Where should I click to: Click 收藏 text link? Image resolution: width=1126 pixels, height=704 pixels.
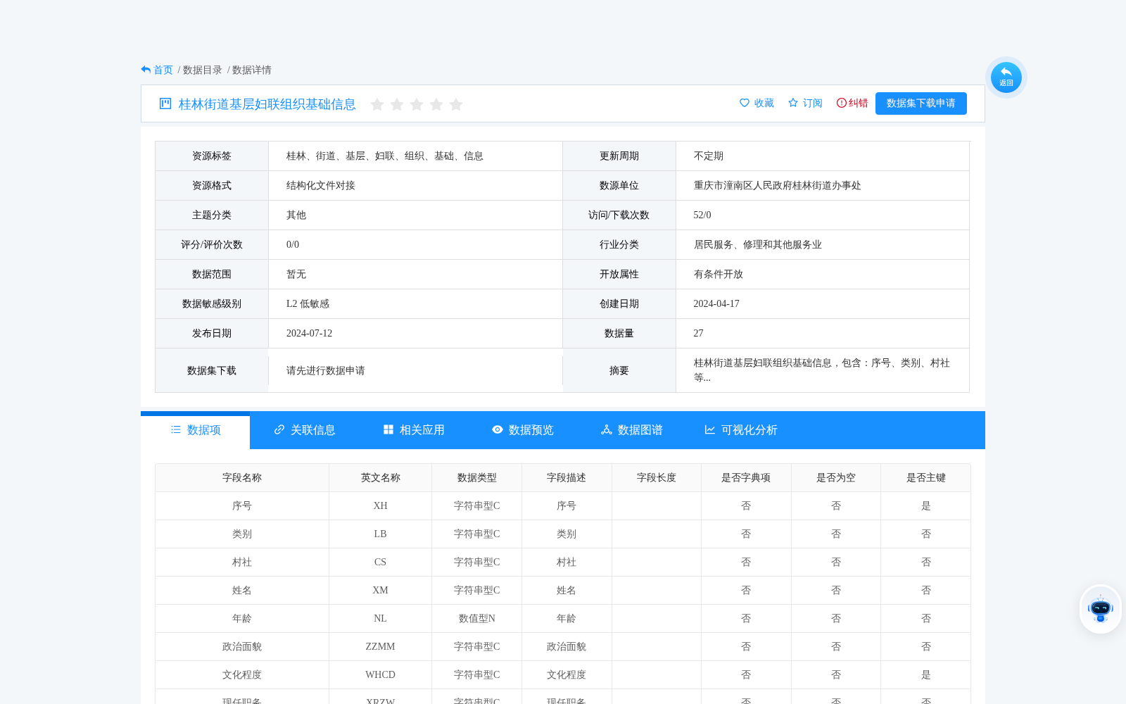coord(764,103)
